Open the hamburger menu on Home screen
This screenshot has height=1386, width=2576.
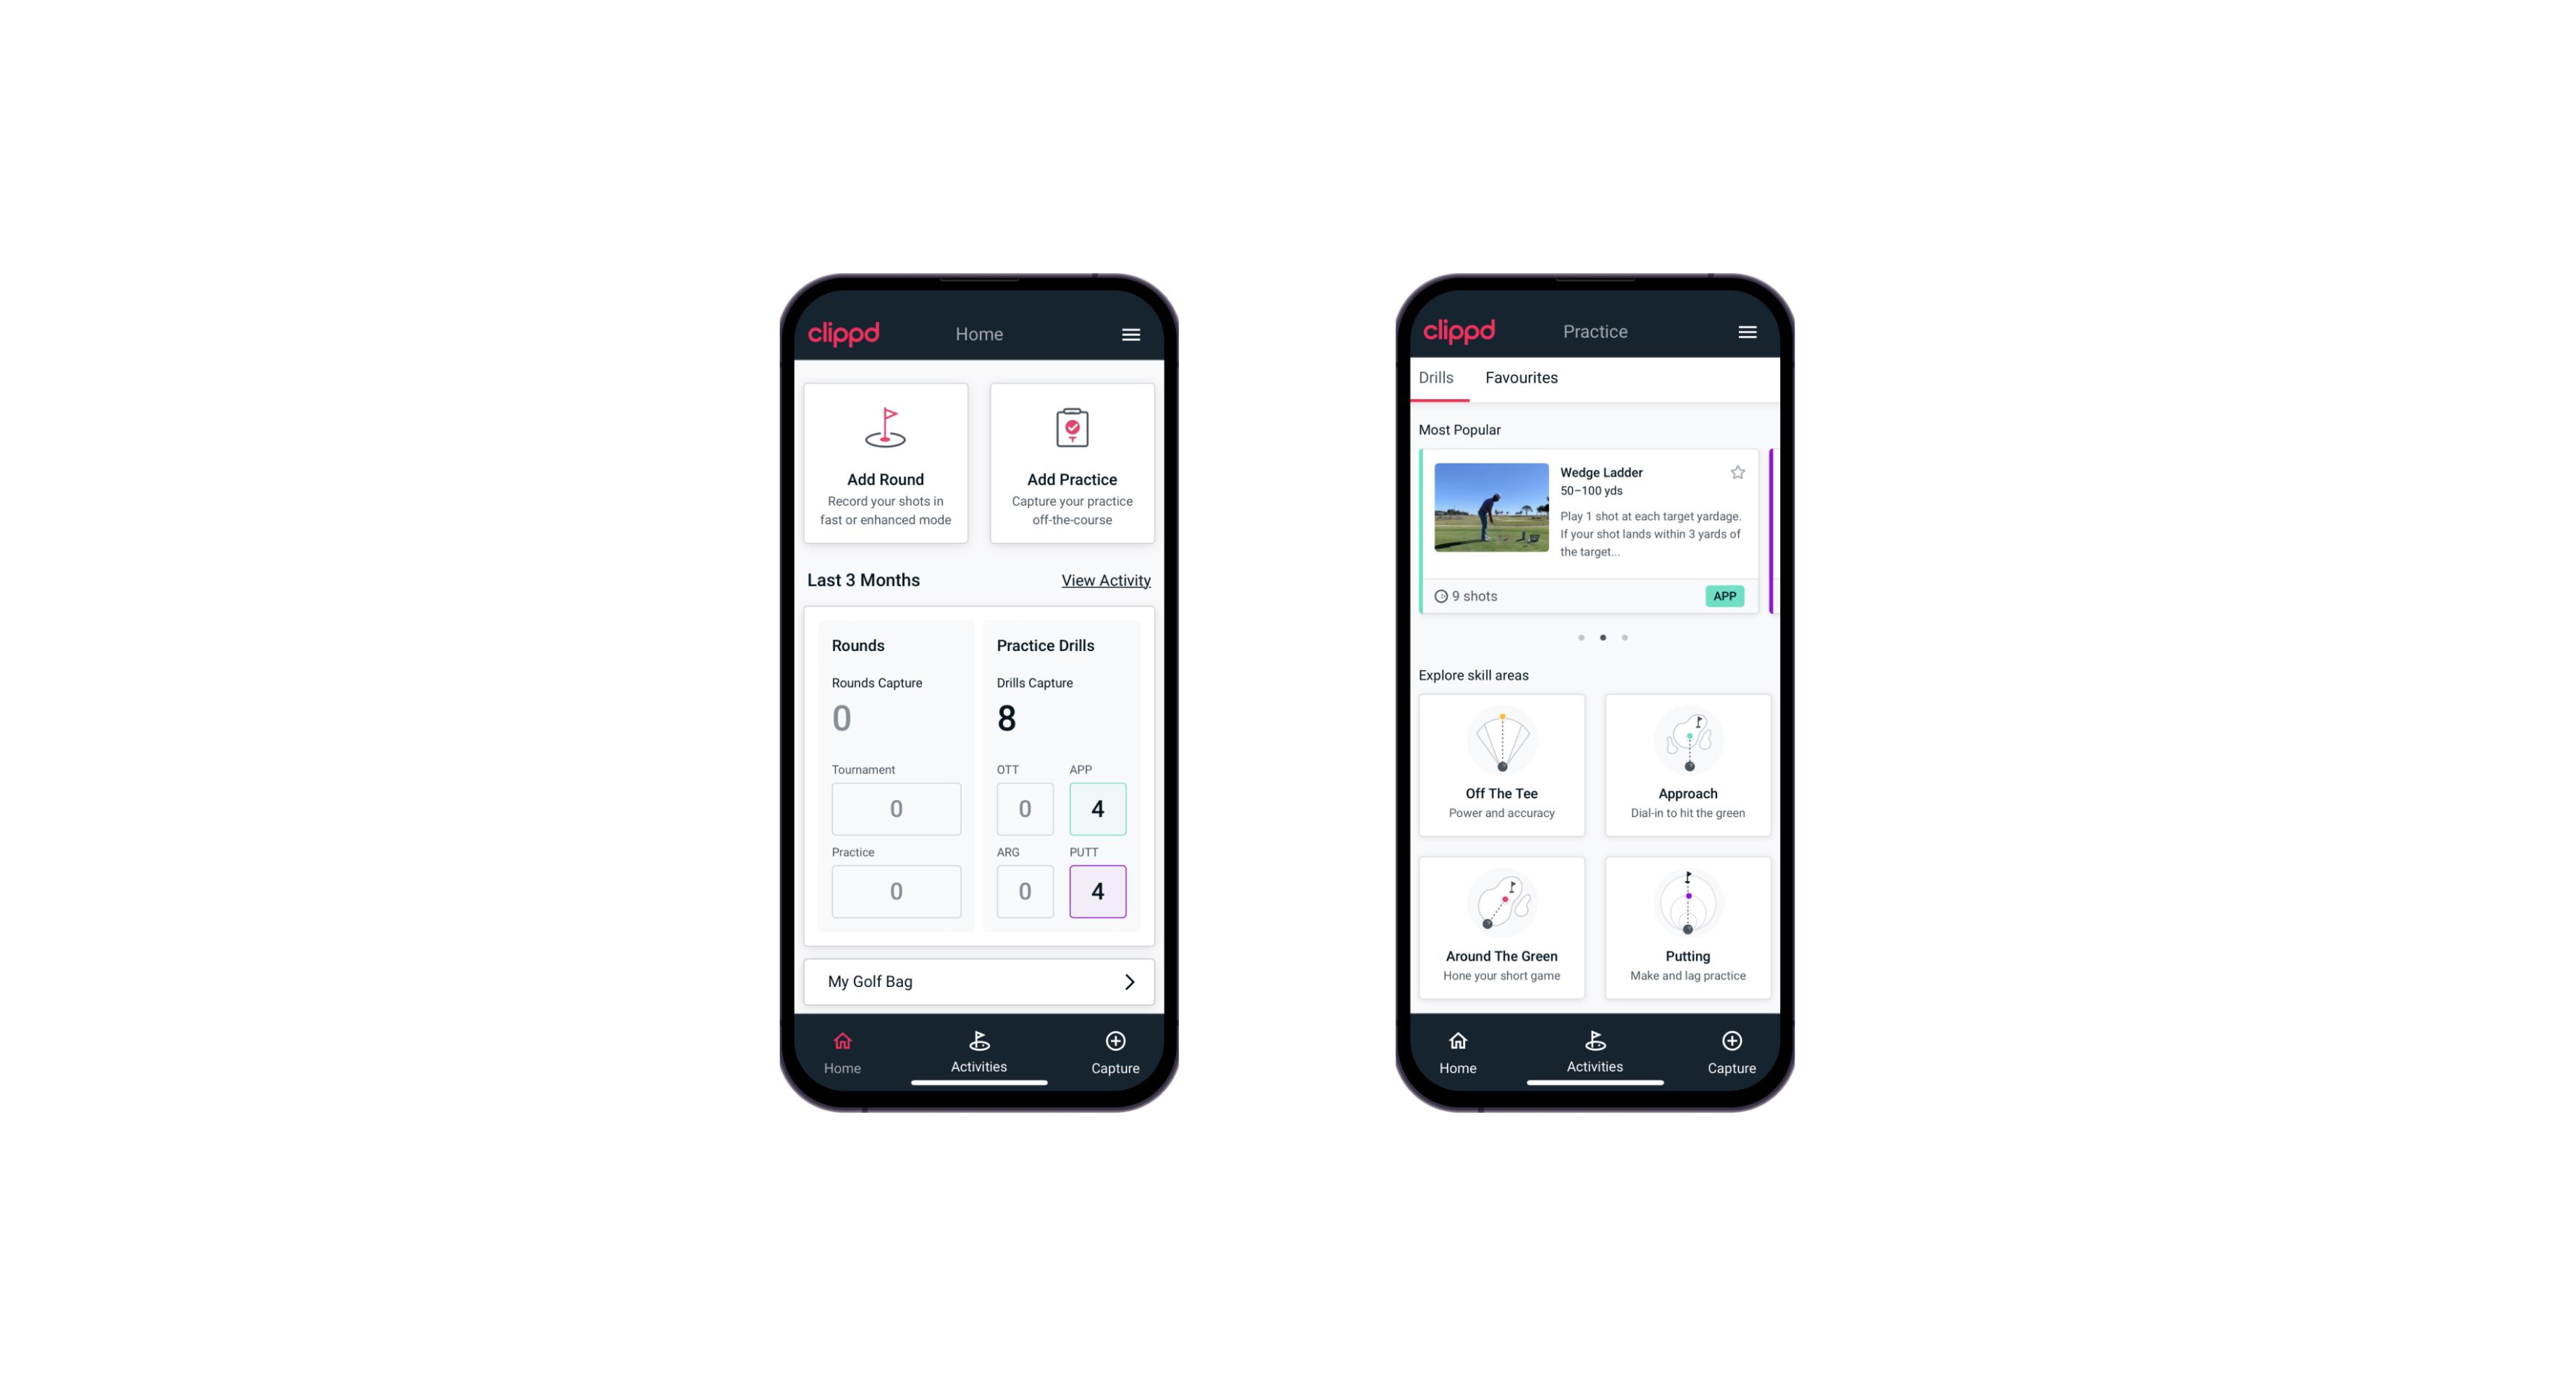coord(1132,333)
